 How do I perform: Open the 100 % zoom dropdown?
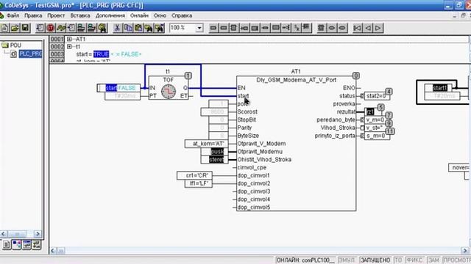click(x=199, y=28)
